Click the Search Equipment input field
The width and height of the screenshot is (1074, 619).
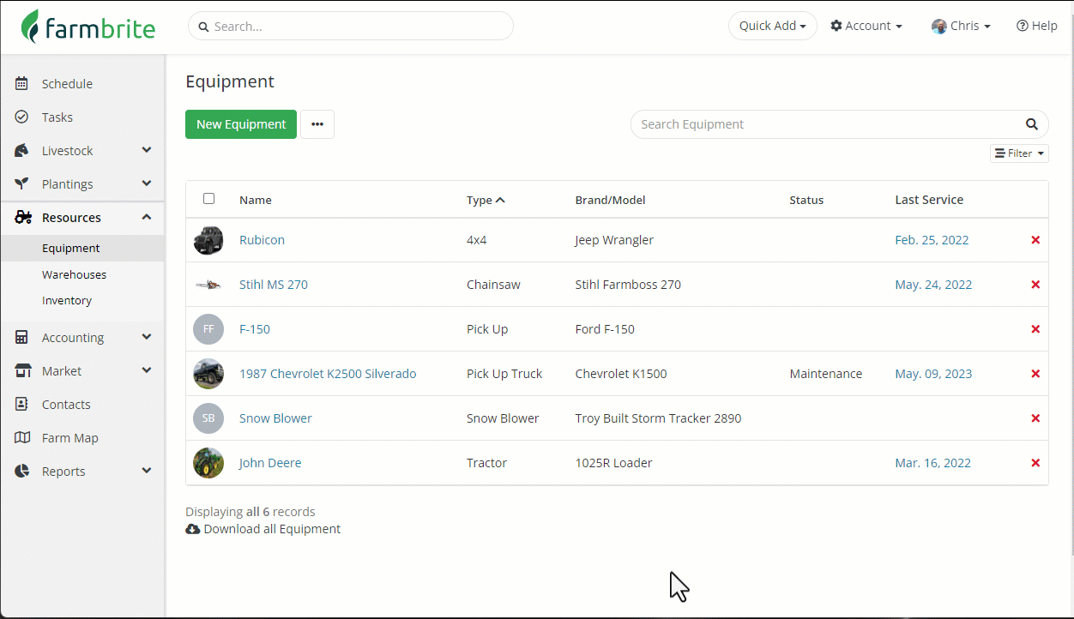[x=840, y=124]
